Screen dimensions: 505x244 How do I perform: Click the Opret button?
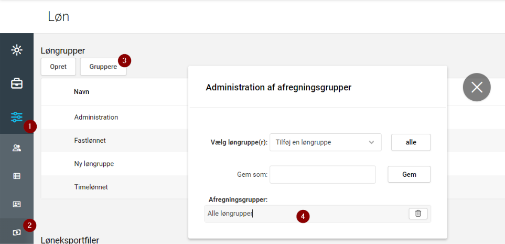(x=58, y=67)
